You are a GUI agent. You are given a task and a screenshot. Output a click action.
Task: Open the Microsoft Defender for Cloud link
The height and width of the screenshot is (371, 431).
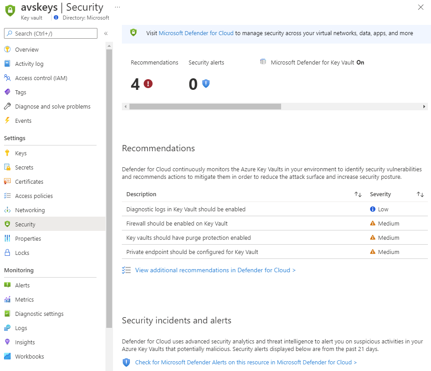(196, 33)
